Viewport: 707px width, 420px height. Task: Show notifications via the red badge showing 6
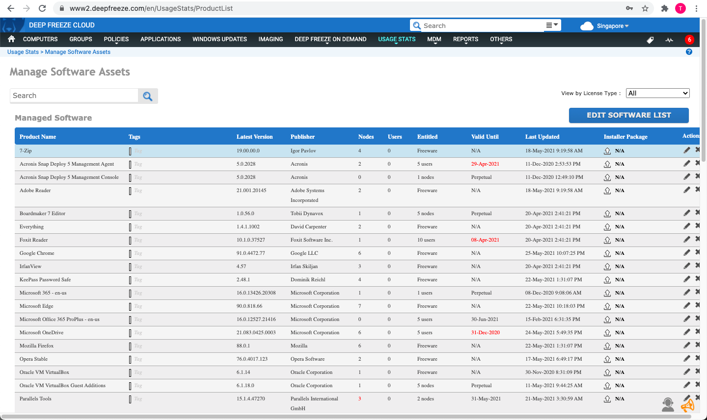(x=689, y=40)
